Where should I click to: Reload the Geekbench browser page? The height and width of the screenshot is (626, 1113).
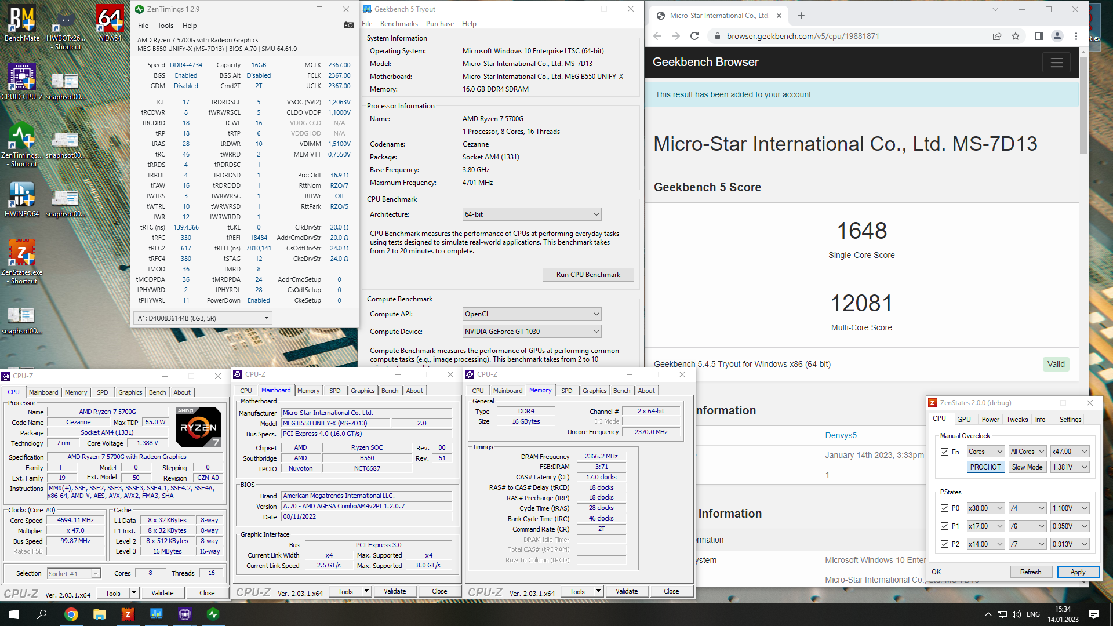pos(694,36)
